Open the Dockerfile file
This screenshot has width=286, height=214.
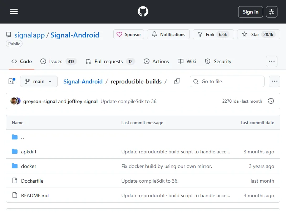pyautogui.click(x=32, y=181)
